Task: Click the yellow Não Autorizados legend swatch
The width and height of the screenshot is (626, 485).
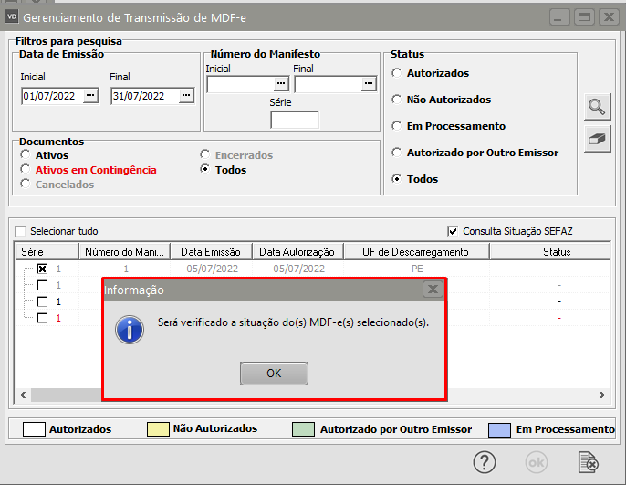Action: tap(158, 429)
